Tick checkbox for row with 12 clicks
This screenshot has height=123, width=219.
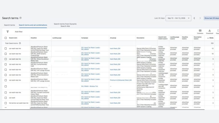click(6, 48)
